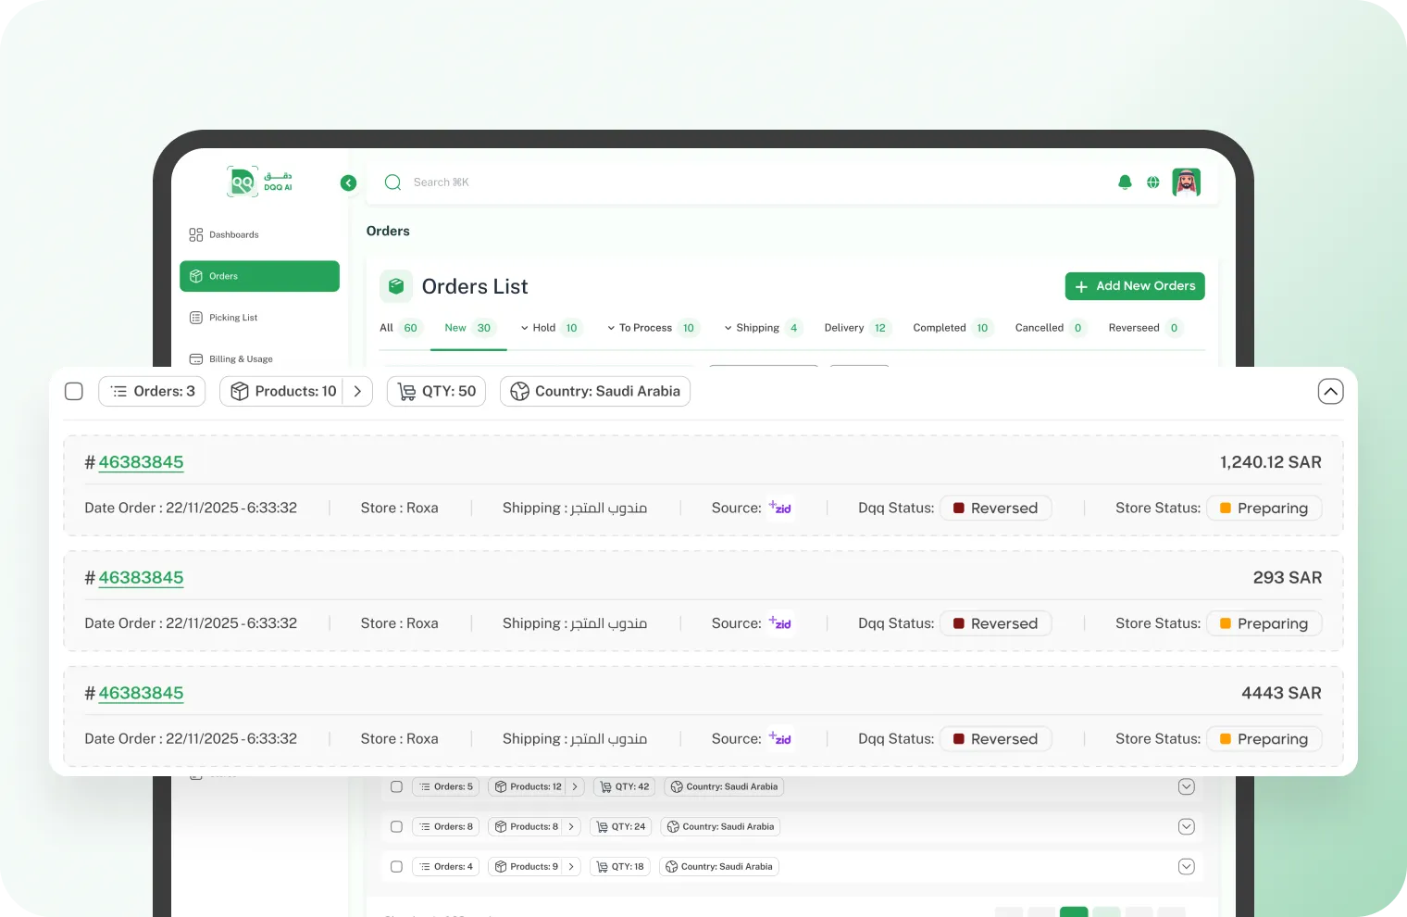Screen dimensions: 1407x917
Task: Open Picking List in sidebar
Action: pos(233,318)
